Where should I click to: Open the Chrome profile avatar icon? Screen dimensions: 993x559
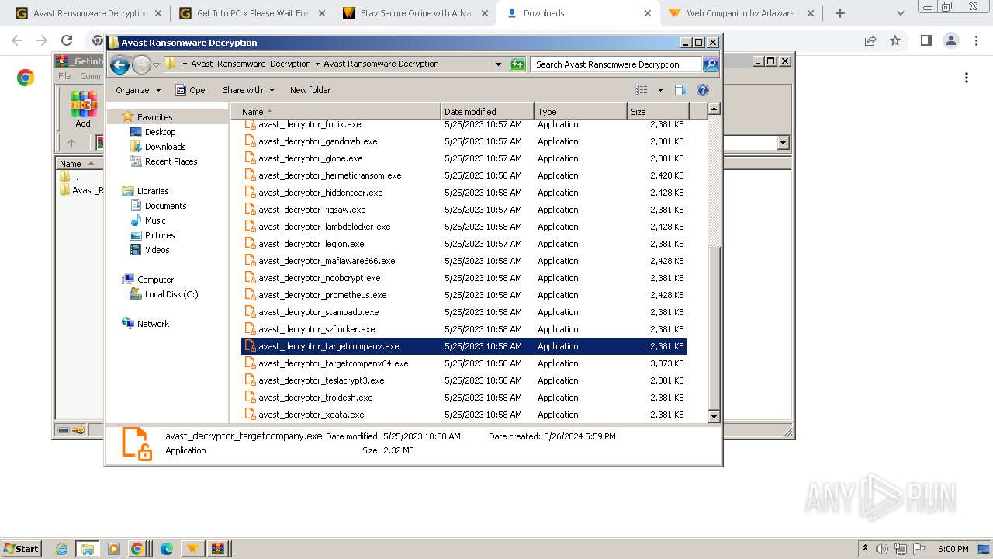coord(950,40)
